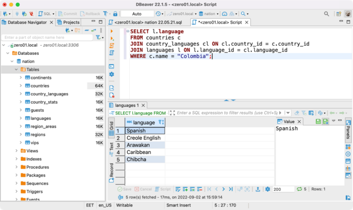Select the Arawakan cell in results
The width and height of the screenshot is (353, 210).
145,145
